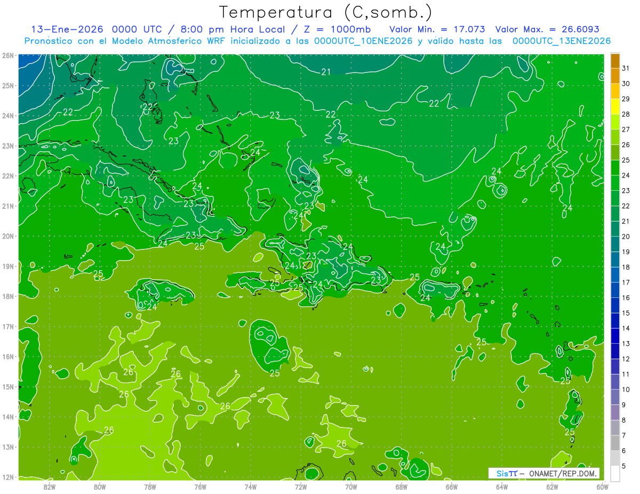Click the longitude label "70W"
This screenshot has width=640, height=494.
pos(351,486)
